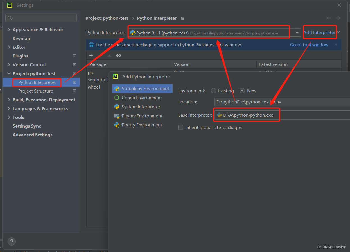
Task: Select Virtualenv Environment option
Action: tap(142, 89)
